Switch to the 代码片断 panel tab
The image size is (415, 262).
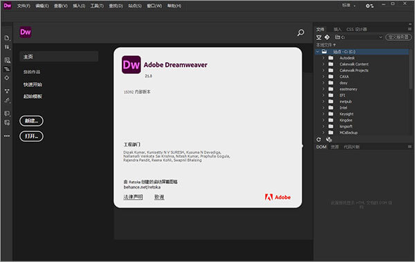(x=351, y=147)
